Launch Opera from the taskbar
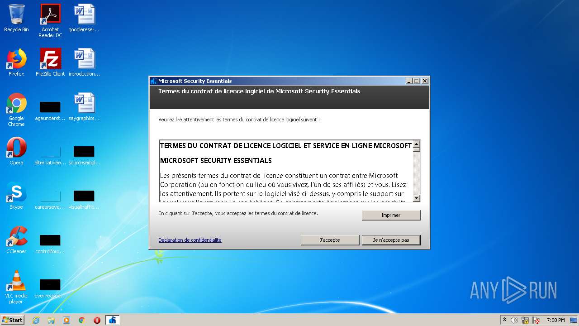The width and height of the screenshot is (579, 326). click(97, 320)
